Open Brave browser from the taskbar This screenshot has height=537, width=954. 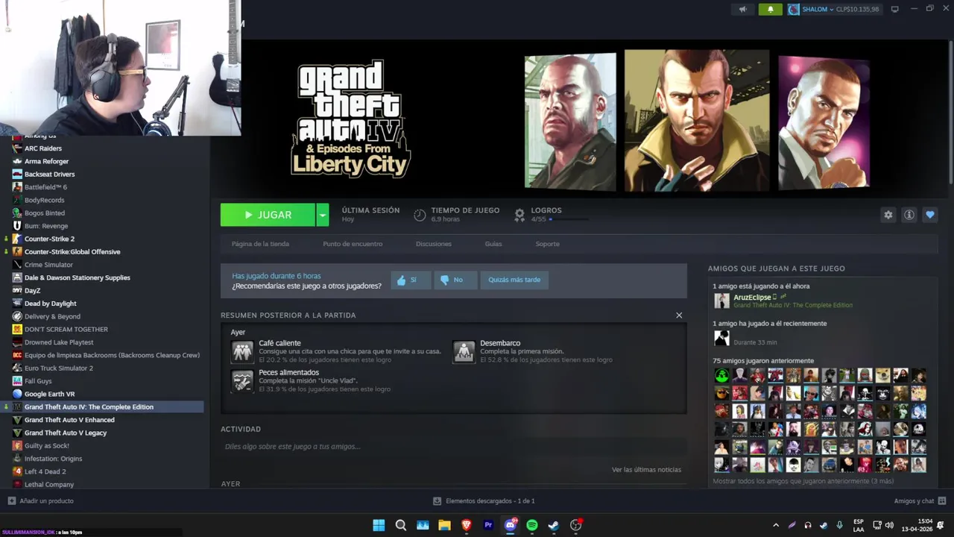[x=467, y=525]
